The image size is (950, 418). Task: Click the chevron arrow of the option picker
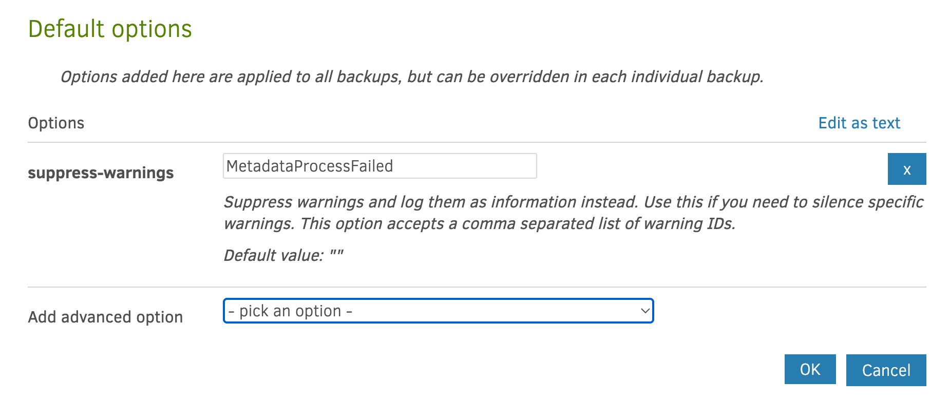645,311
